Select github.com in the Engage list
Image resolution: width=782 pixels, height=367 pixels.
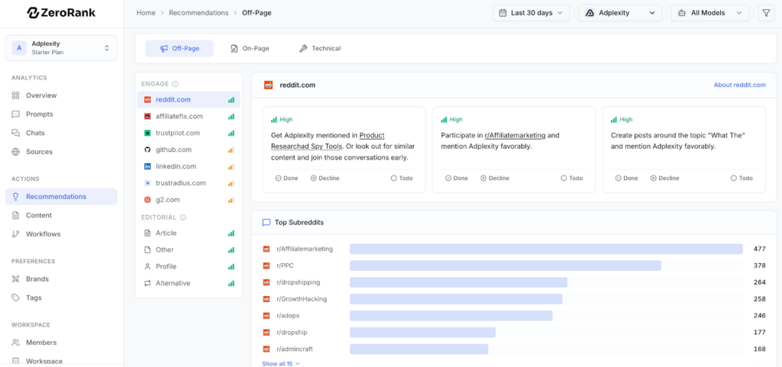[x=173, y=150]
